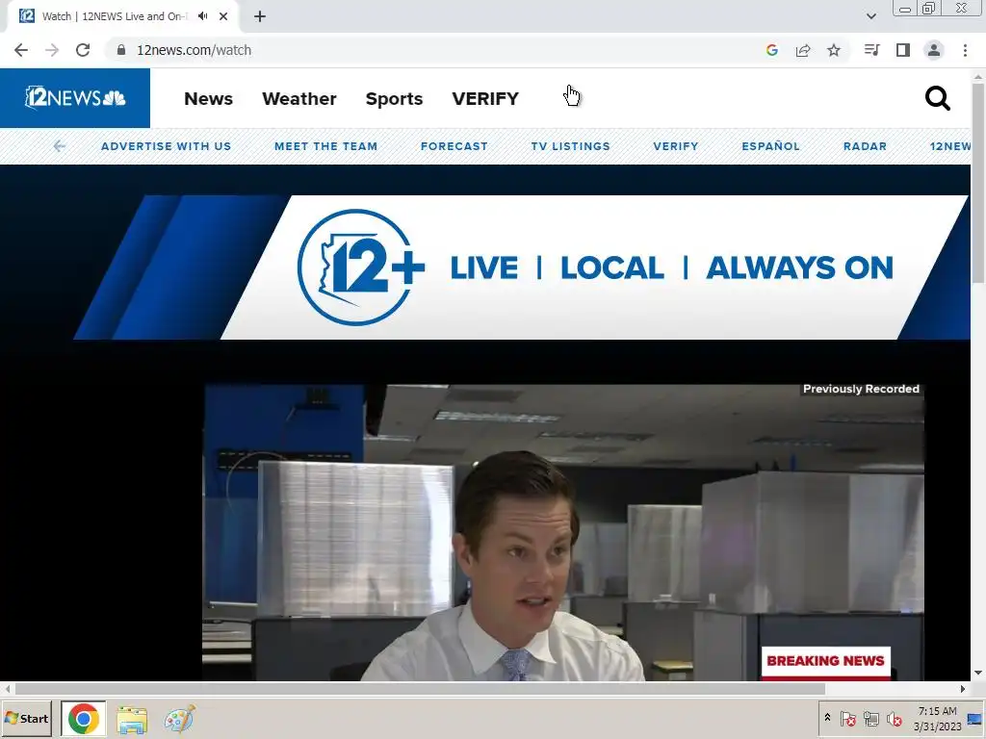Click the 12NEWS logo in the header

(x=75, y=98)
